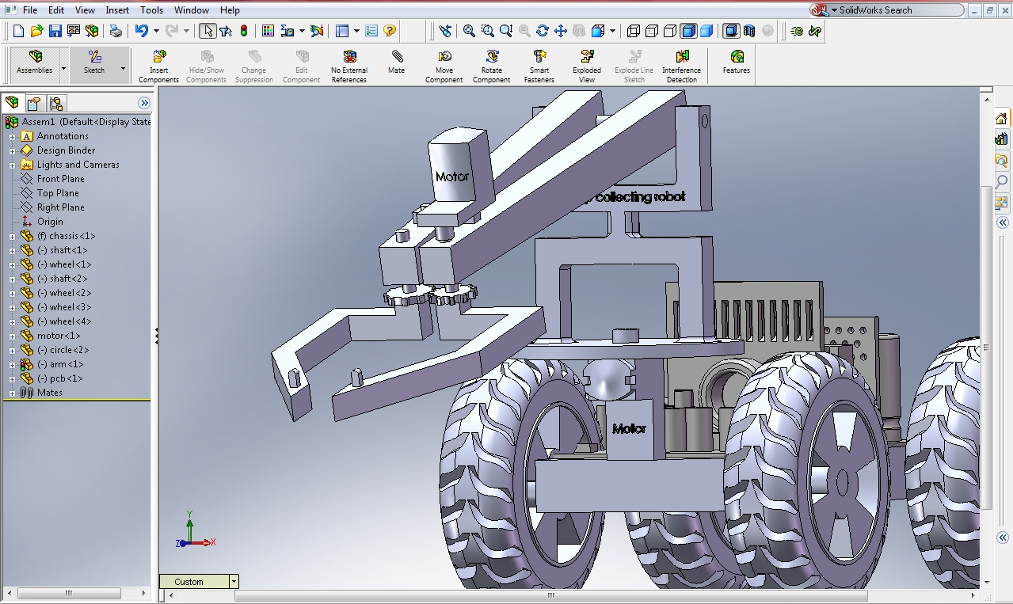Image resolution: width=1013 pixels, height=604 pixels.
Task: Open the Tools menu
Action: coord(150,9)
